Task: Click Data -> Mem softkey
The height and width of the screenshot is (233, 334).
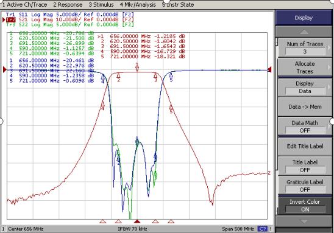Action: [305, 106]
